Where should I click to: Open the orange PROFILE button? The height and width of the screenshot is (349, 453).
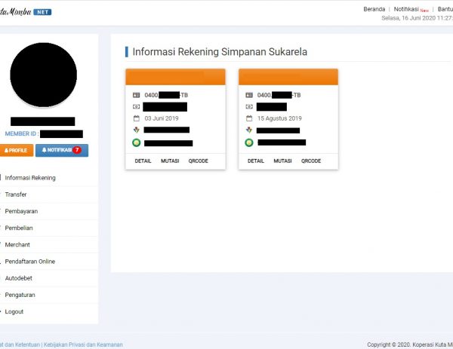(16, 150)
